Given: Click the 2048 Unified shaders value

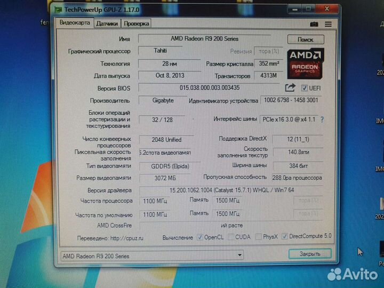Looking at the screenshot, I should pyautogui.click(x=166, y=140).
